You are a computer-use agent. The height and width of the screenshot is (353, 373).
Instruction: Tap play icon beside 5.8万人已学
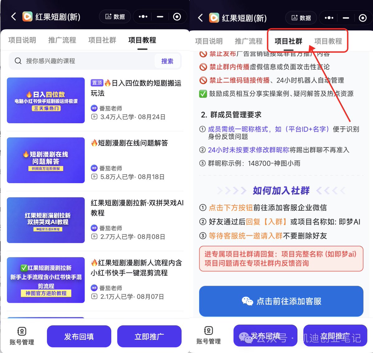click(94, 177)
